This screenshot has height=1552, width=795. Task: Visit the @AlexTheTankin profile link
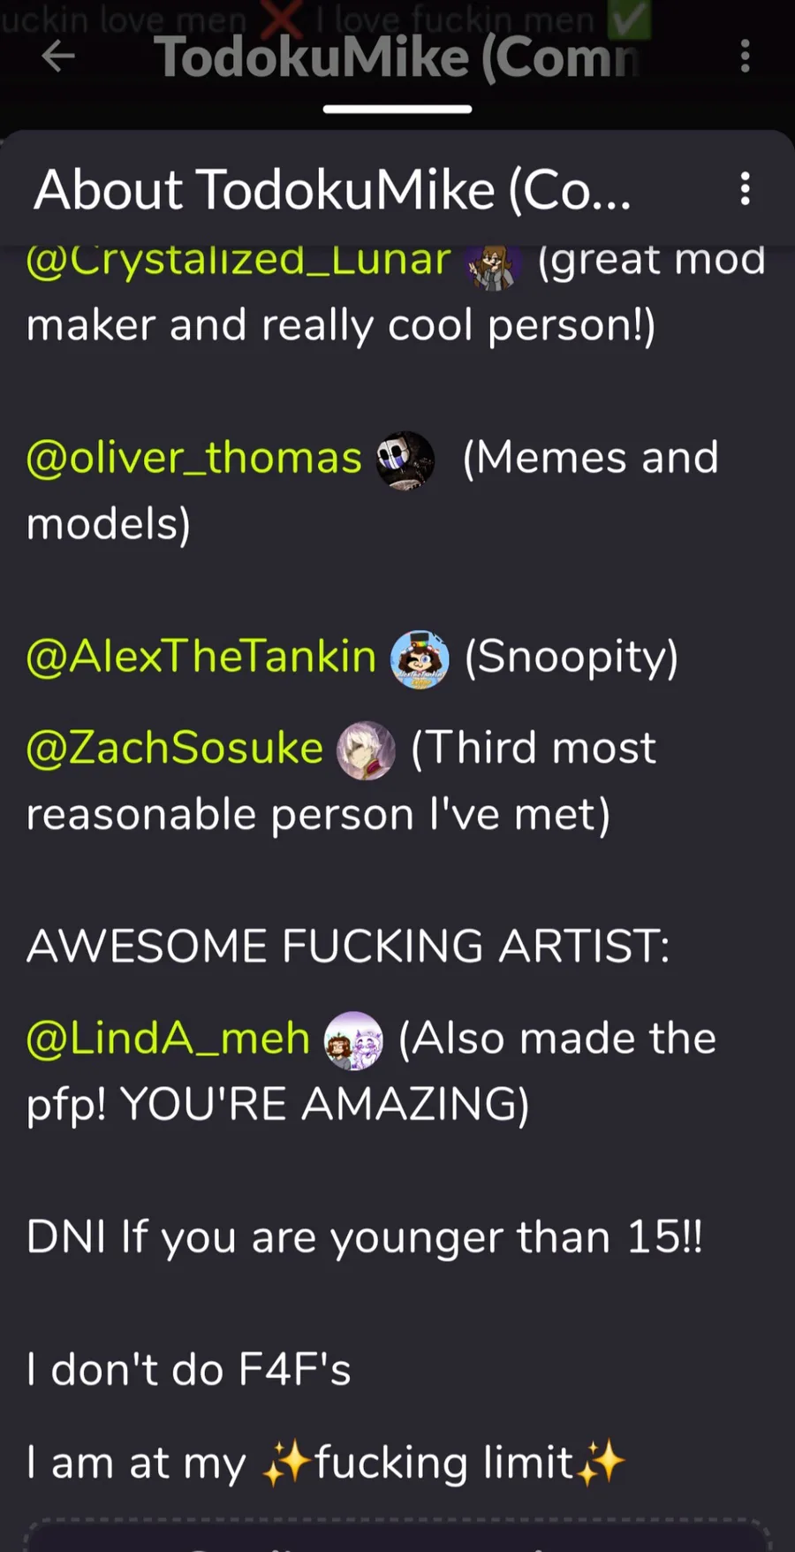201,658
